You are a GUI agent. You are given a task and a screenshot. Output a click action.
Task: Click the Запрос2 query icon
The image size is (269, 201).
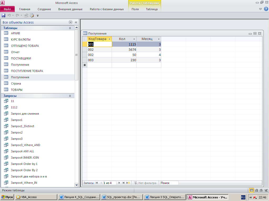click(x=6, y=132)
